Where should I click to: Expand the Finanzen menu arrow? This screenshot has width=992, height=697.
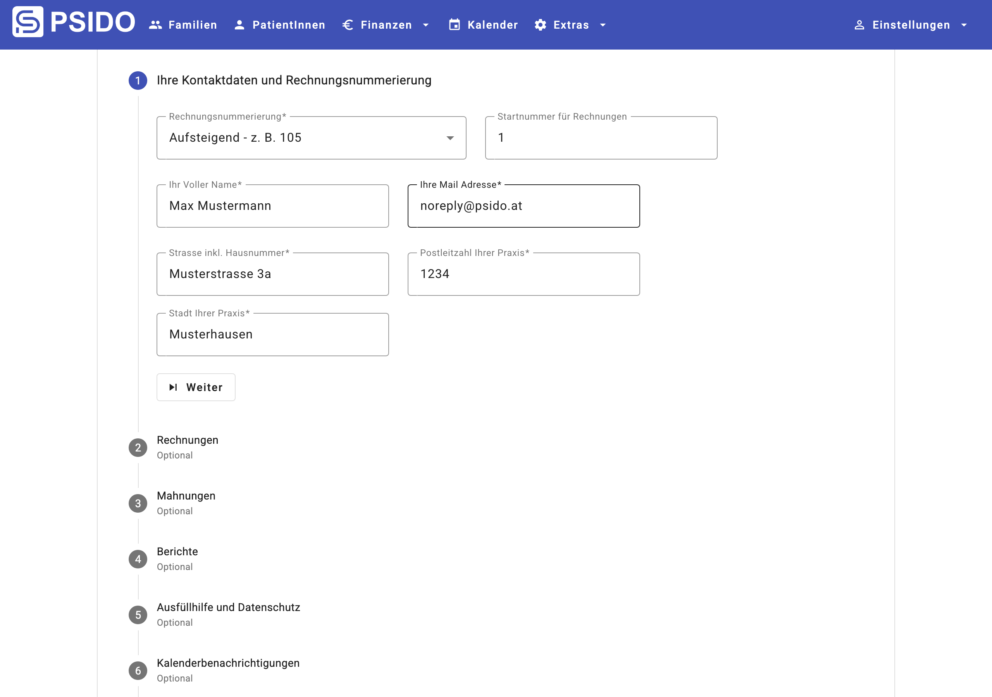click(425, 25)
